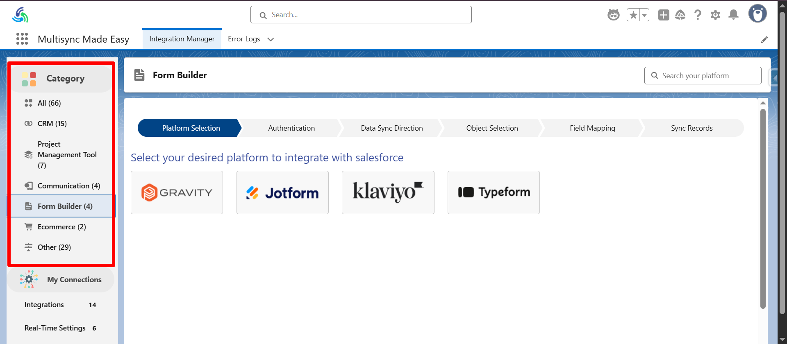
Task: Choose the Typeform platform card
Action: [494, 192]
